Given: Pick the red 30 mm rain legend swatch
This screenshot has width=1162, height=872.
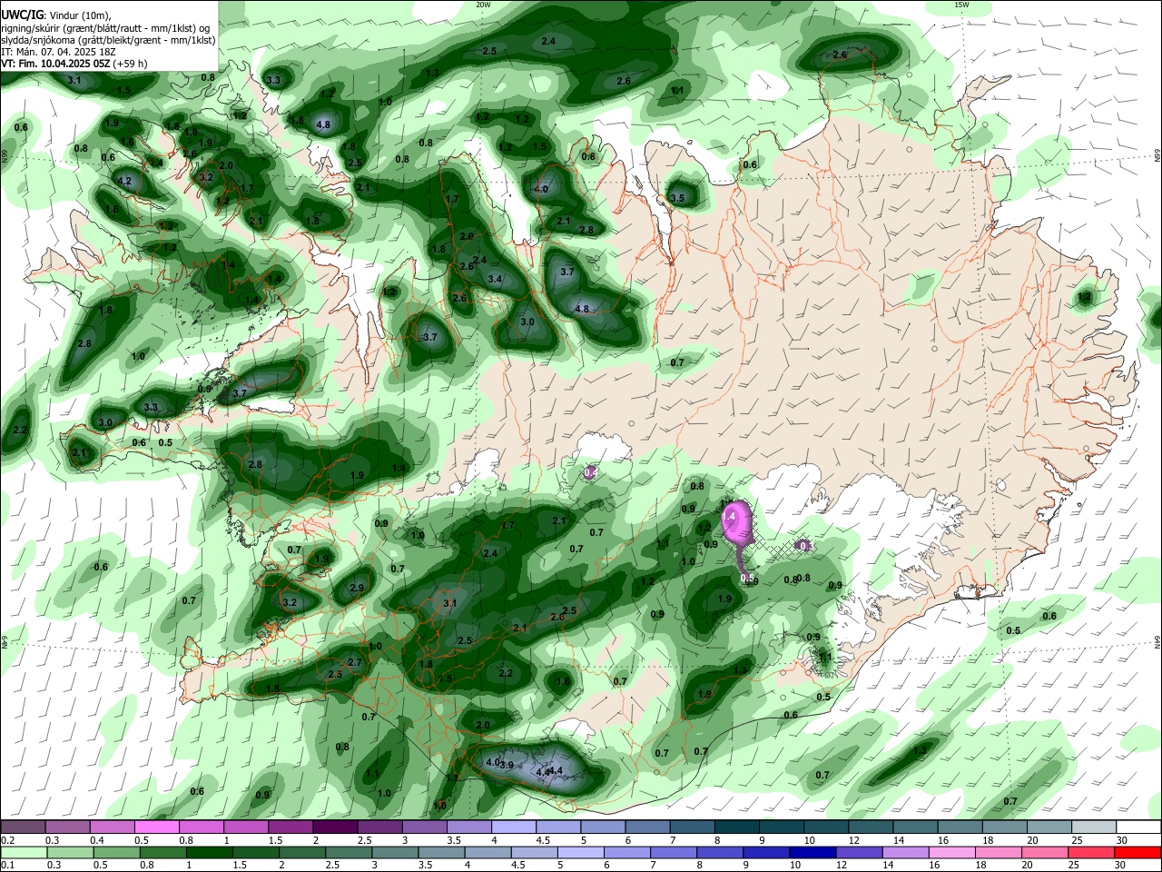Looking at the screenshot, I should pos(1138,852).
